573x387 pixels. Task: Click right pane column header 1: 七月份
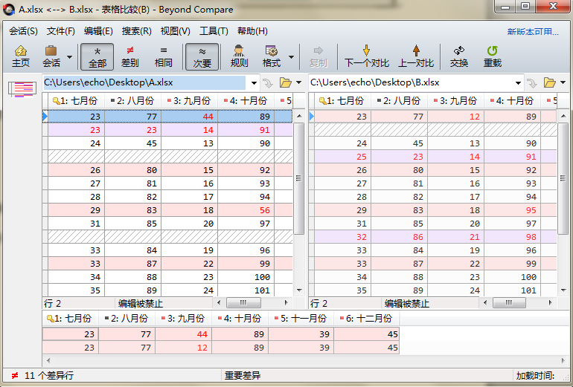tap(343, 101)
